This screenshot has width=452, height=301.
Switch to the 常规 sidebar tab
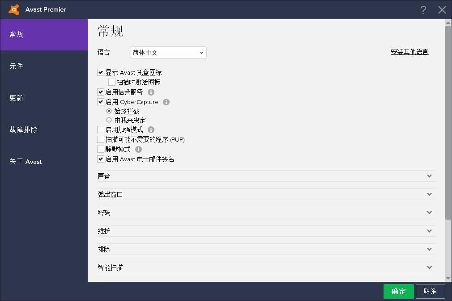(x=44, y=35)
